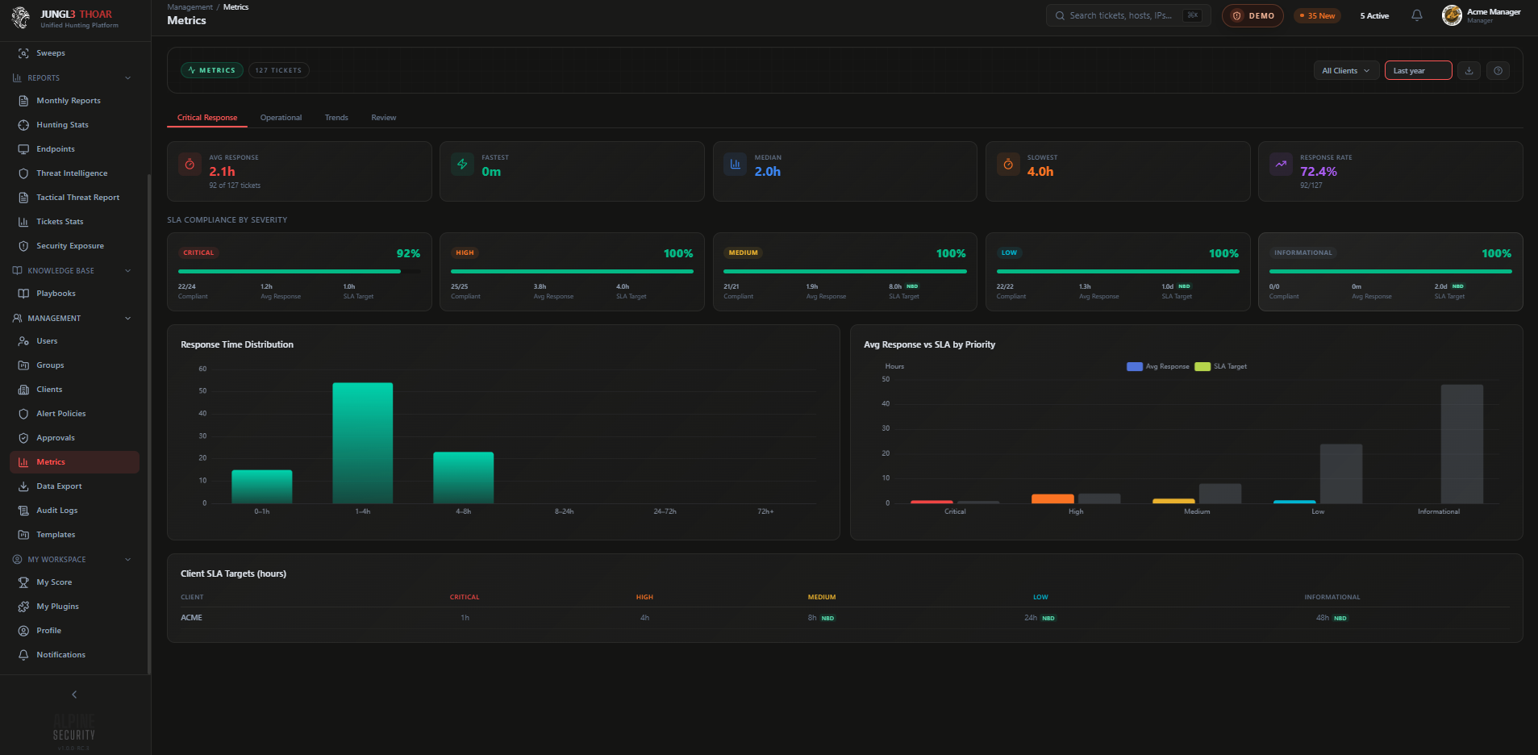Select the Metrics pill
The height and width of the screenshot is (755, 1538).
212,71
